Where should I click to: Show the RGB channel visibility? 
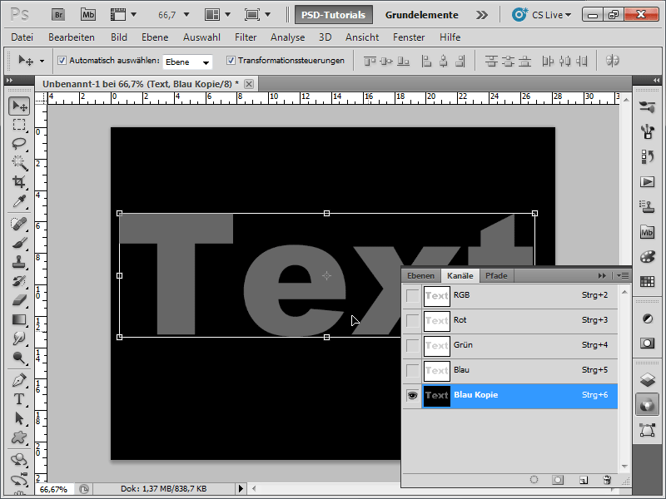(x=412, y=296)
